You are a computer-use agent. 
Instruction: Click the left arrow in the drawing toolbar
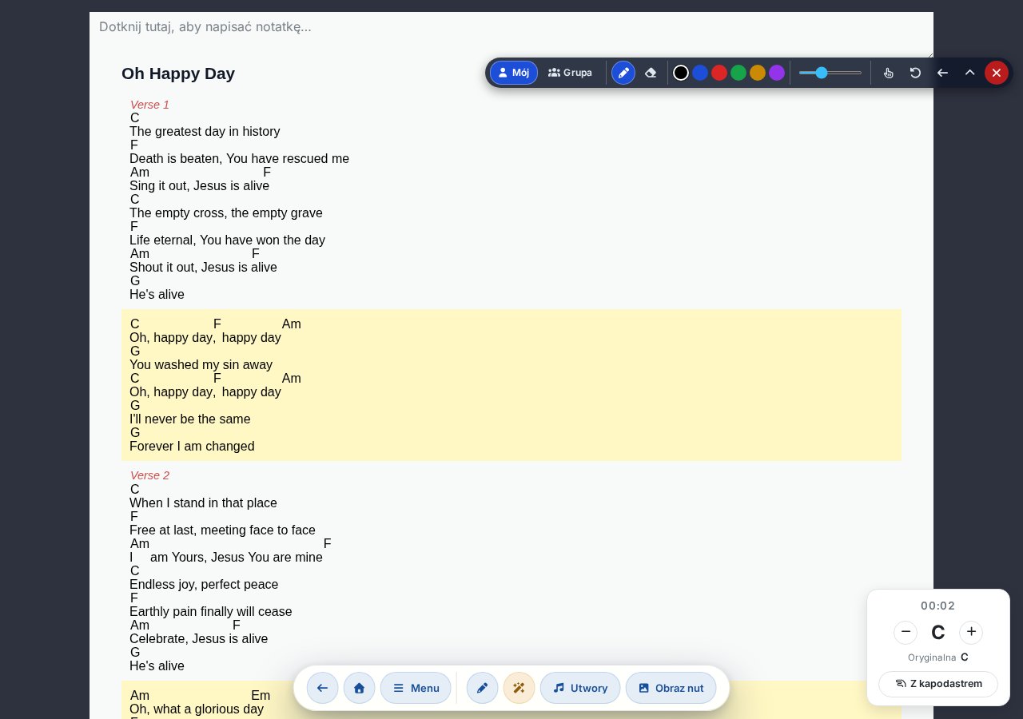[x=942, y=73]
